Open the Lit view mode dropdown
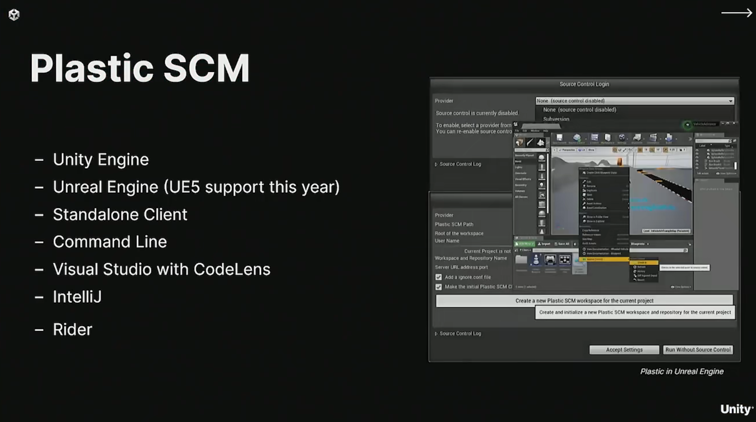This screenshot has height=422, width=756. [582, 150]
